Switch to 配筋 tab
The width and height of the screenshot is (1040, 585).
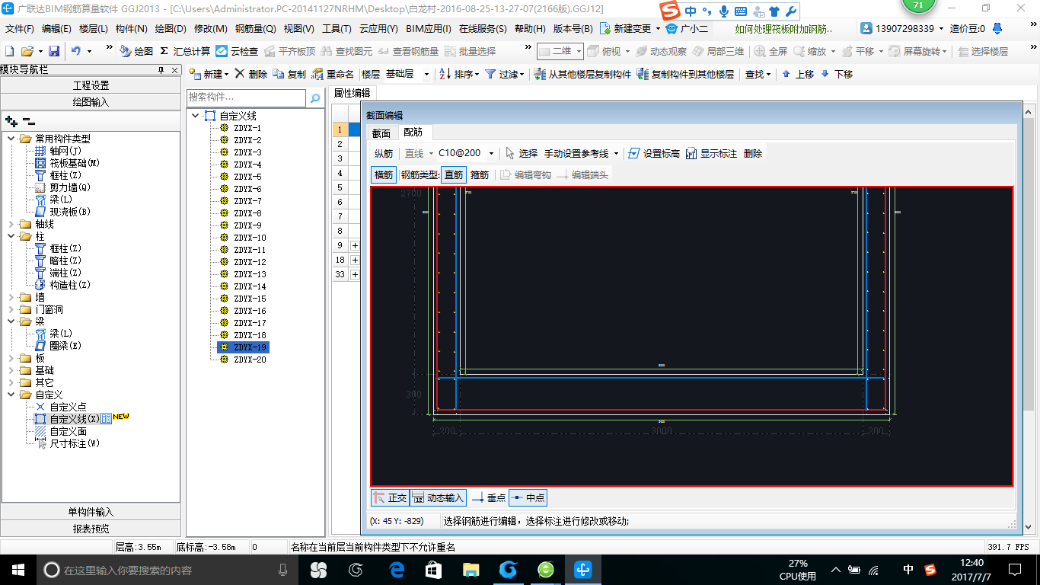point(413,133)
